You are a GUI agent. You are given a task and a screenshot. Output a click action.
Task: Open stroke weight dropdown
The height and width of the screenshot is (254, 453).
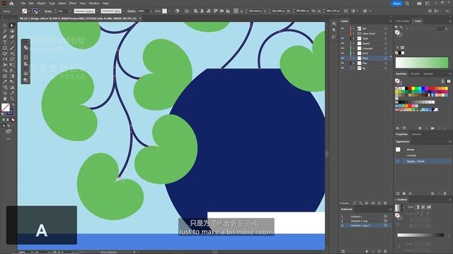click(x=70, y=11)
